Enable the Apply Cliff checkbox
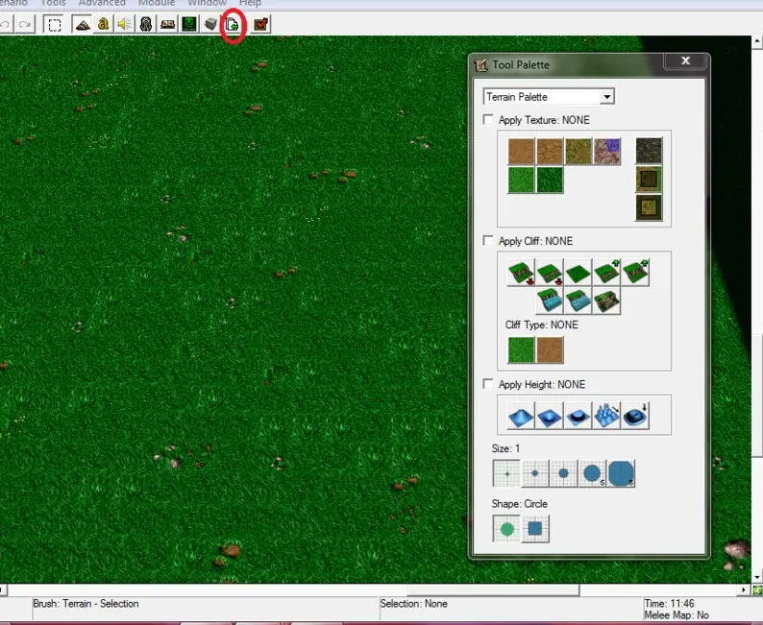Image resolution: width=763 pixels, height=625 pixels. click(x=487, y=240)
